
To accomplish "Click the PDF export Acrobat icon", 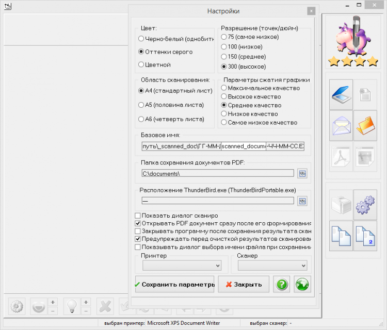I will [341, 157].
